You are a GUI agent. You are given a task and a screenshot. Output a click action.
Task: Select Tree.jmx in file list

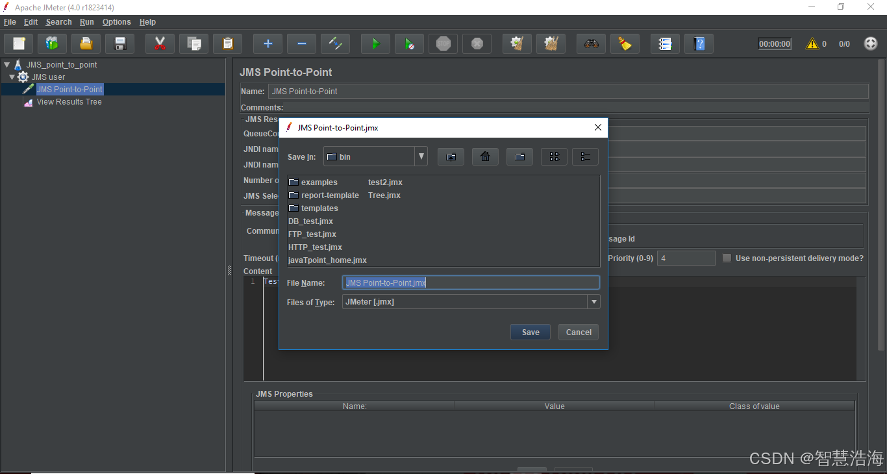(x=384, y=195)
